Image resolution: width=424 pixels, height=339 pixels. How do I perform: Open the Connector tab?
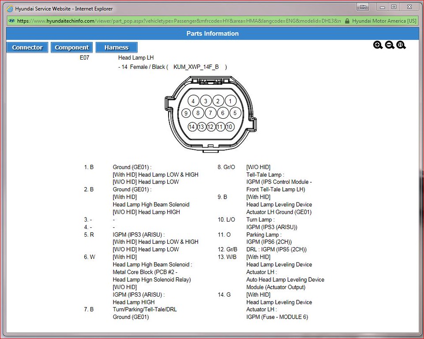click(x=27, y=47)
